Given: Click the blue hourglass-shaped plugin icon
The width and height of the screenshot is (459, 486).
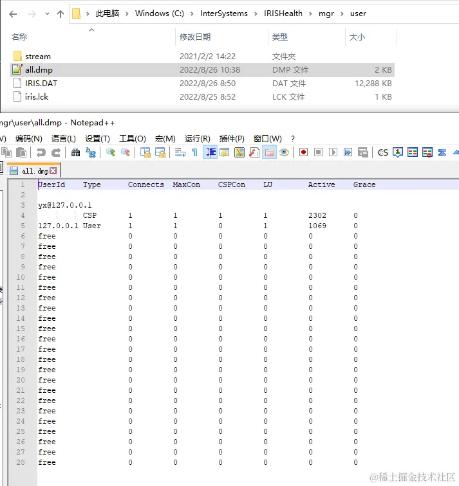Looking at the screenshot, I should (442, 152).
